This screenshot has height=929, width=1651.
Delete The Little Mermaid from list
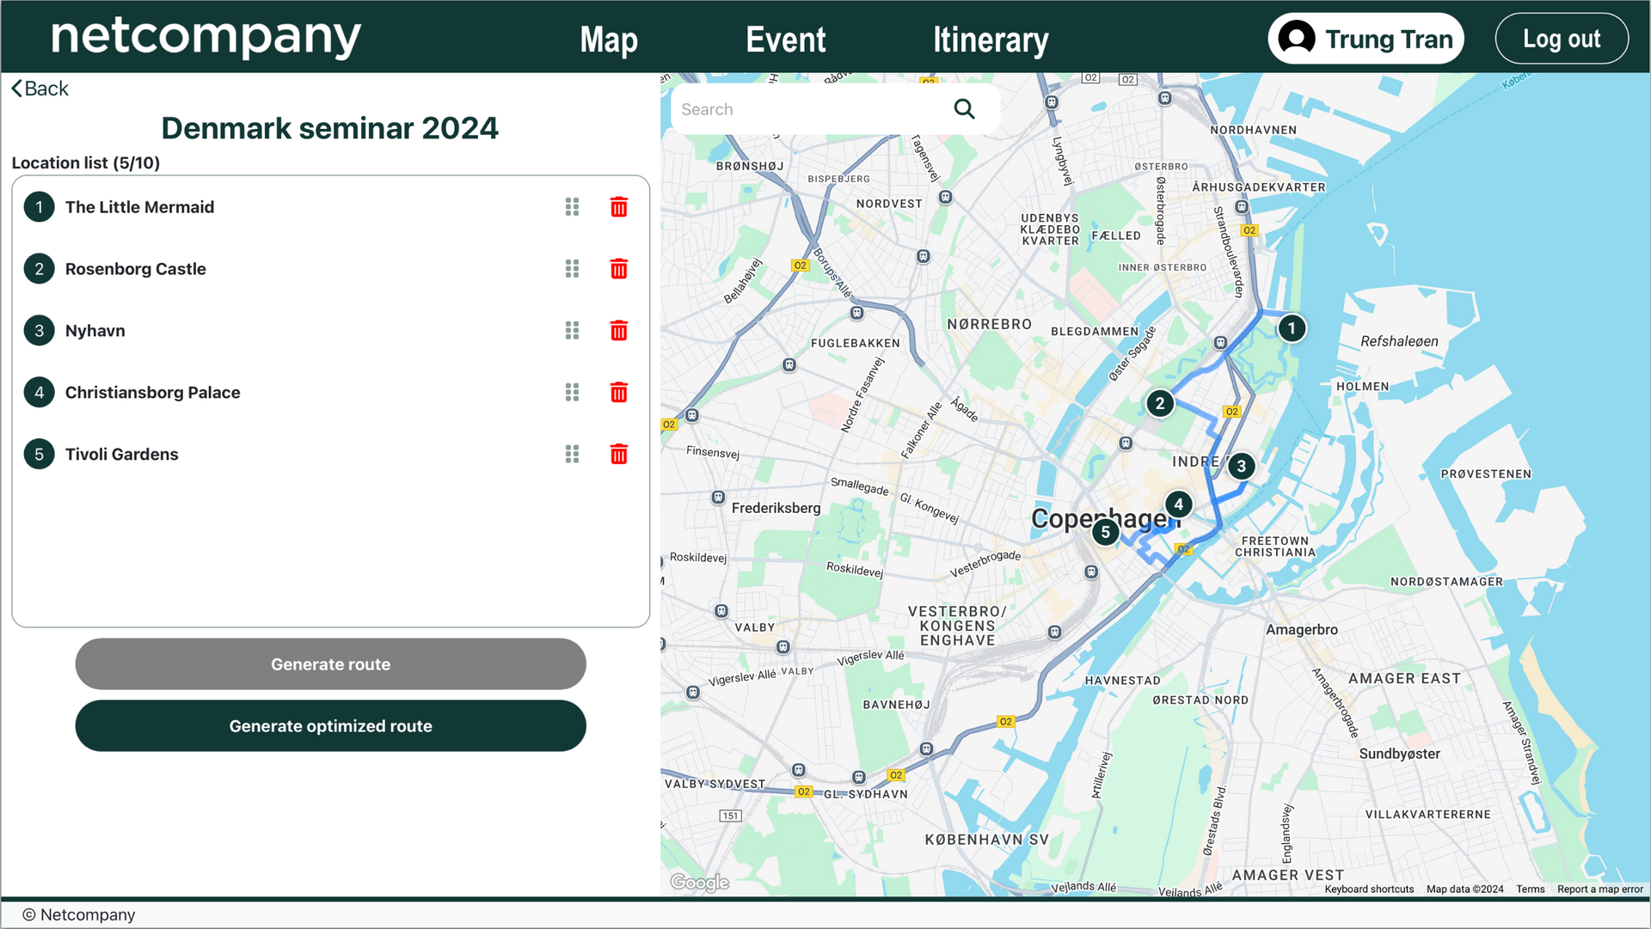click(x=618, y=207)
